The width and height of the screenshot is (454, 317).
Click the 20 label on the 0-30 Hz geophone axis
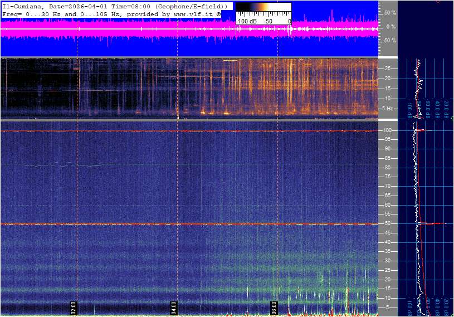[x=388, y=79]
